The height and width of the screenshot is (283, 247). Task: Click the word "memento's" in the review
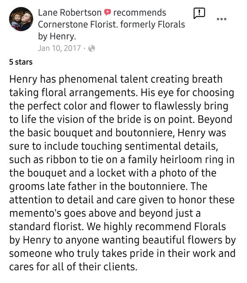coord(47,213)
